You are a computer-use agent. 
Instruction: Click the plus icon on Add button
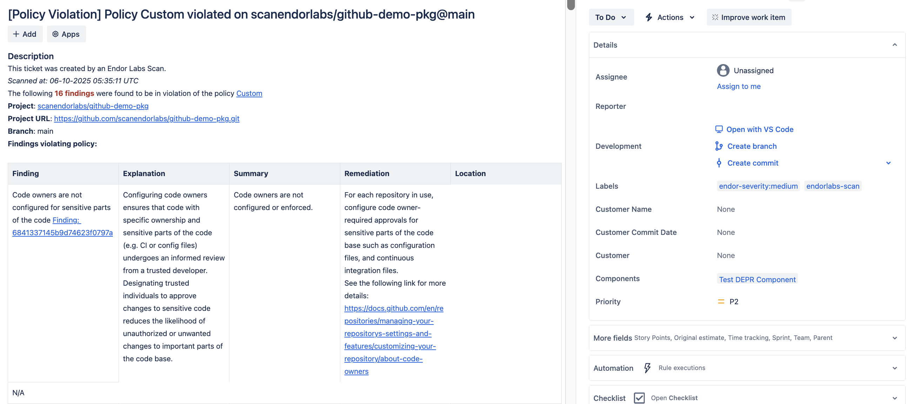[16, 34]
